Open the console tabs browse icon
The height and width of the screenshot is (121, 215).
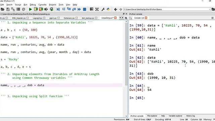click(130, 18)
